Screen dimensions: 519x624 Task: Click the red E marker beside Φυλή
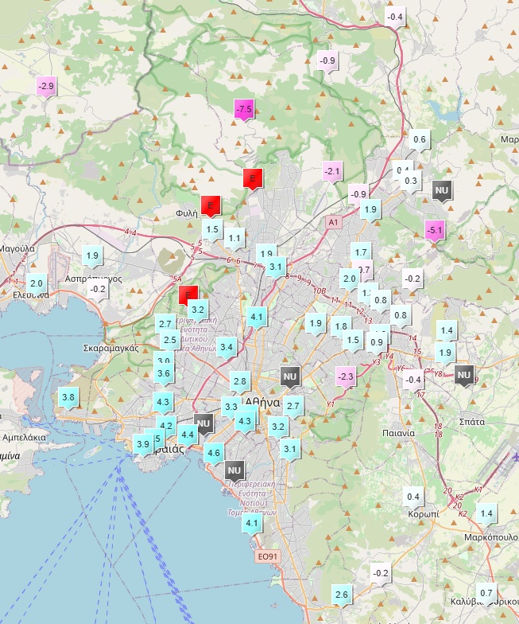point(211,206)
